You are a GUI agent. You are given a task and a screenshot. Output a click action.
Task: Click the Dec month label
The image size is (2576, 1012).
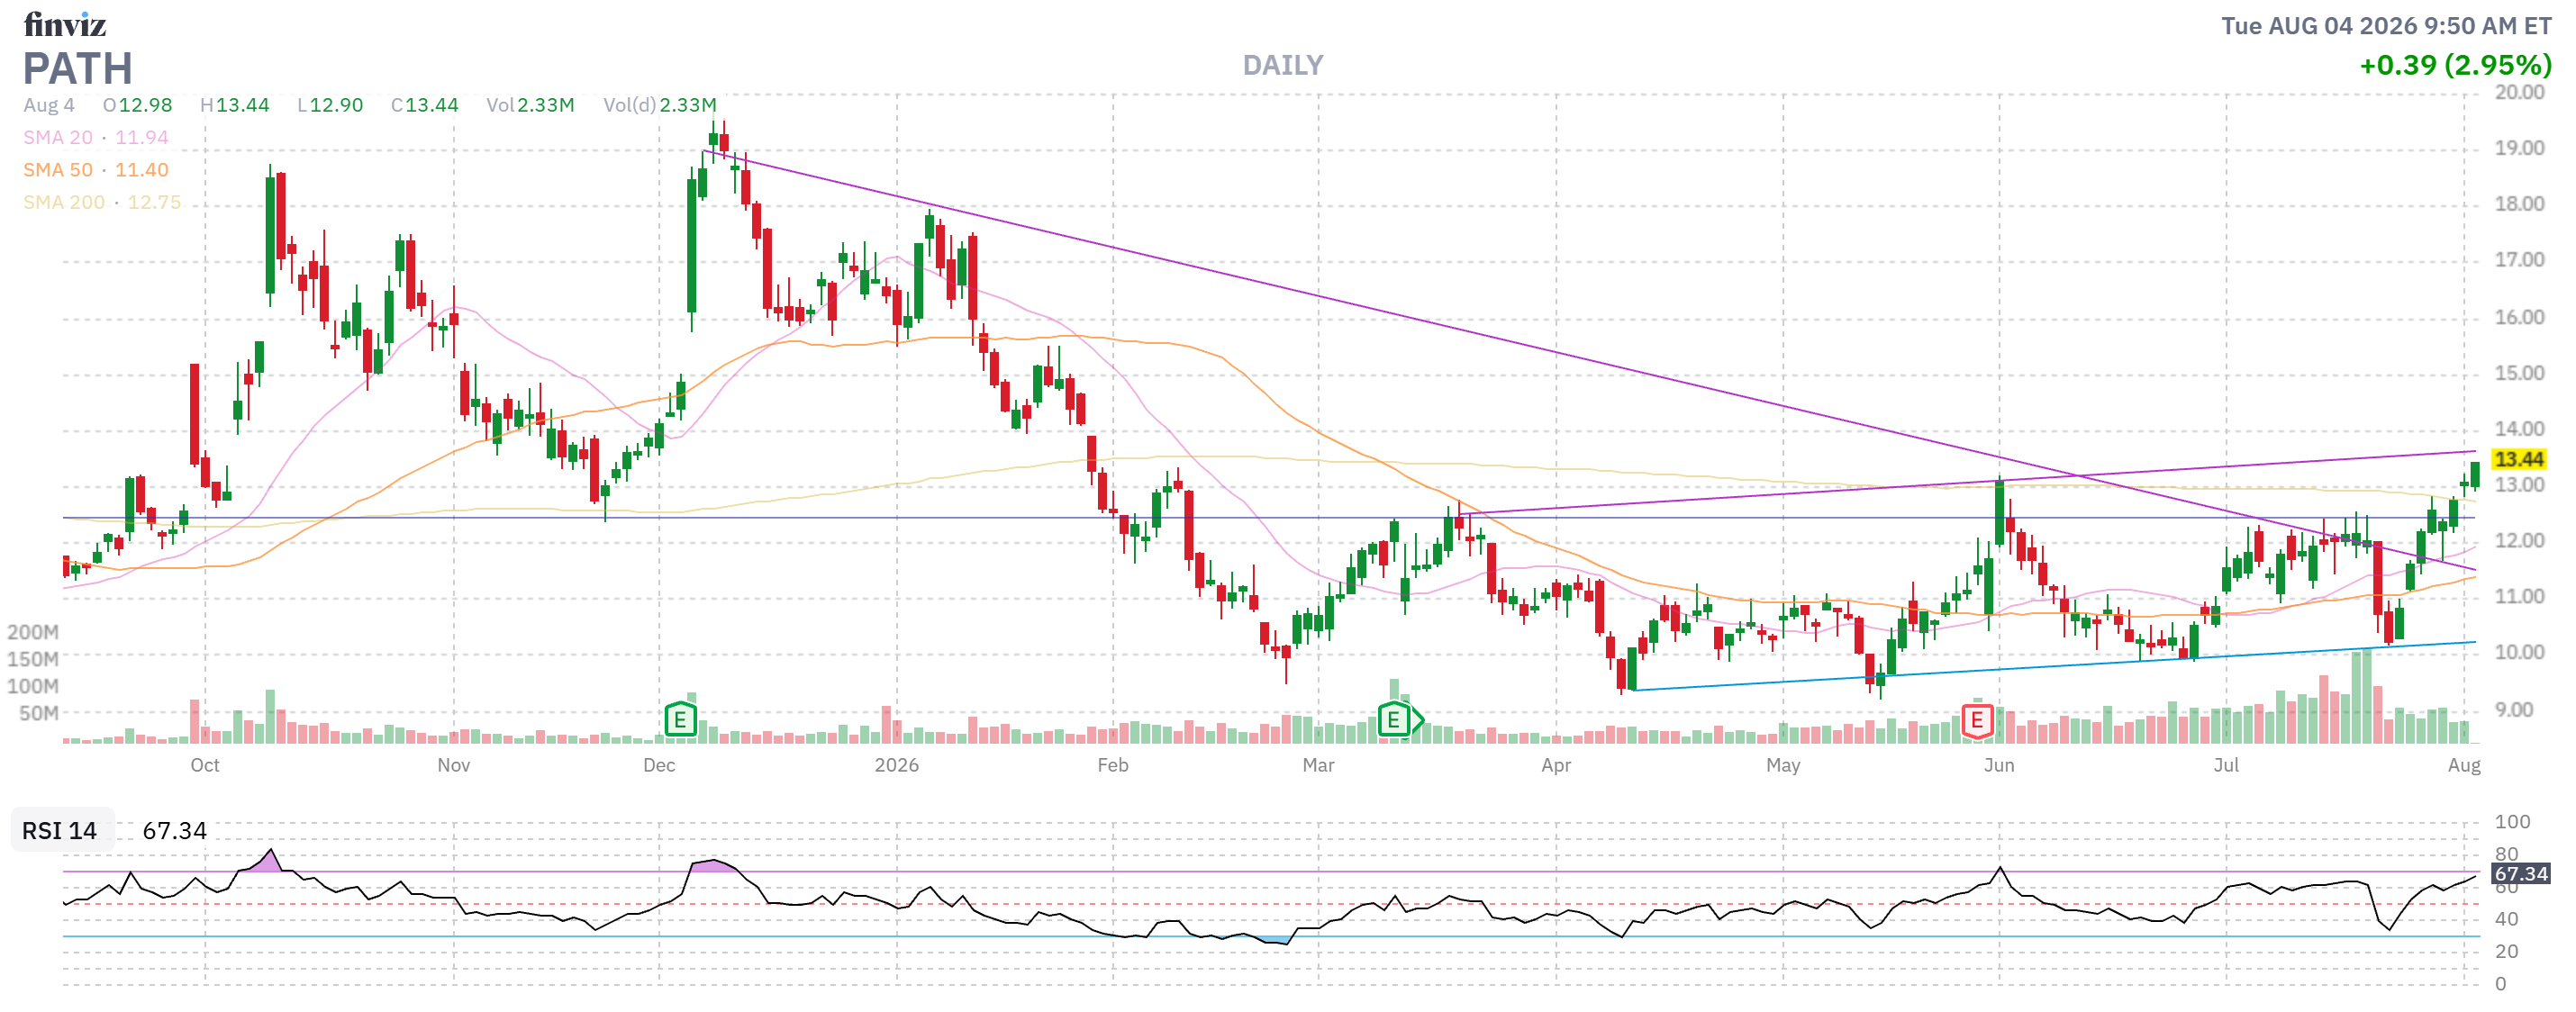point(659,765)
